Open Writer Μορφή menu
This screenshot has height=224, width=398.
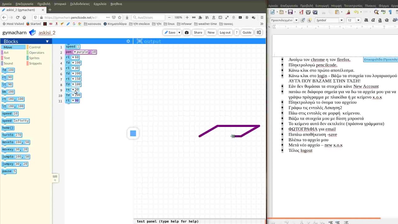coord(336,6)
